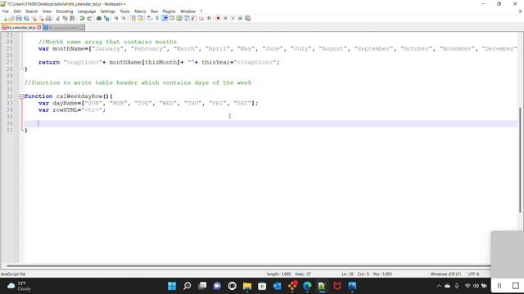Open the Search menu
524x294 pixels.
31,11
